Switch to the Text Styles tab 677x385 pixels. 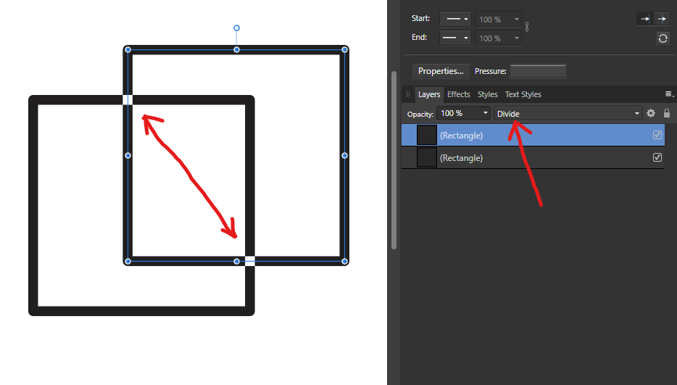click(523, 94)
